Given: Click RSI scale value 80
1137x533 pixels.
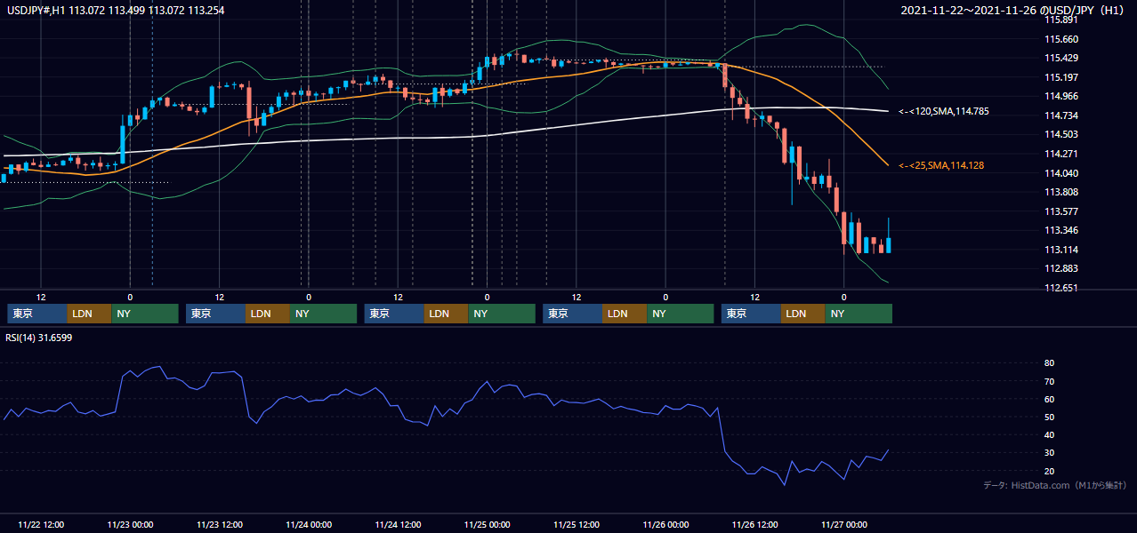Looking at the screenshot, I should coord(1049,363).
